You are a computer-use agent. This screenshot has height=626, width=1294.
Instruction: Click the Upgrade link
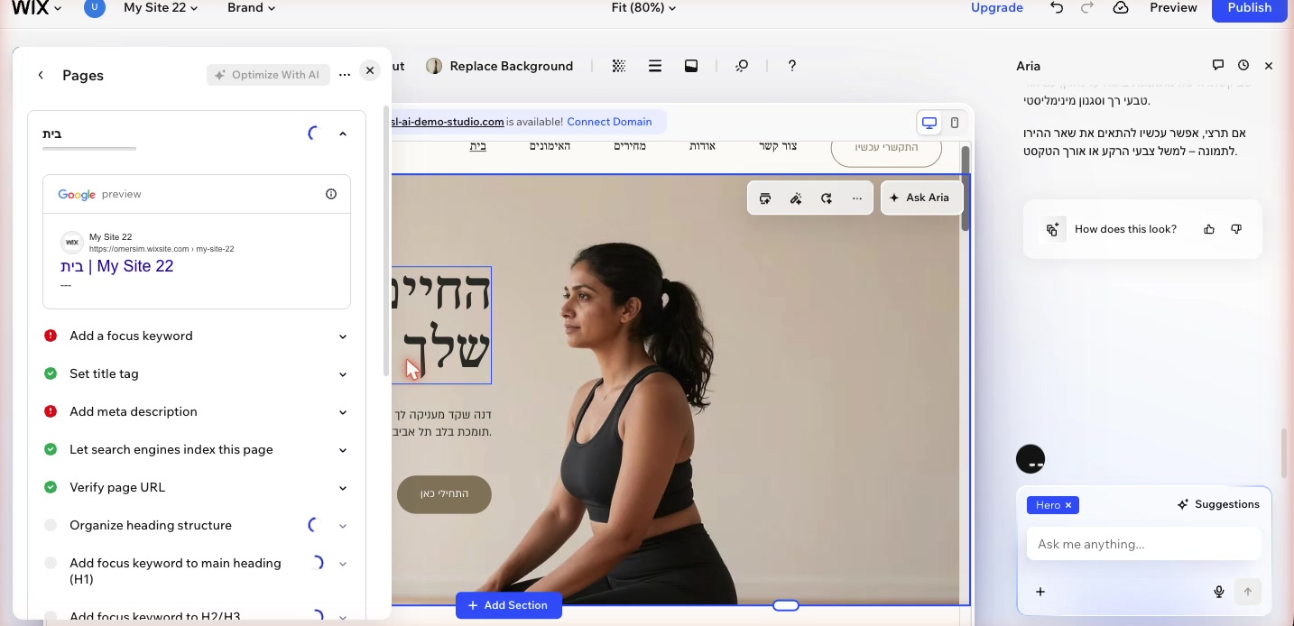coord(997,8)
